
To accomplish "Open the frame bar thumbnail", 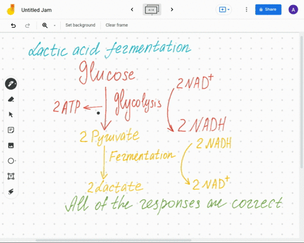I will pyautogui.click(x=152, y=9).
